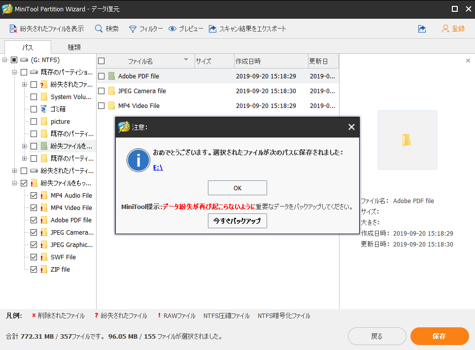Click the 戻る back button
Image resolution: width=475 pixels, height=350 pixels.
[x=377, y=336]
